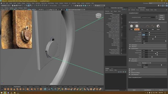The height and width of the screenshot is (94, 168).
Task: Click the go to output connection icon
Action: [157, 18]
